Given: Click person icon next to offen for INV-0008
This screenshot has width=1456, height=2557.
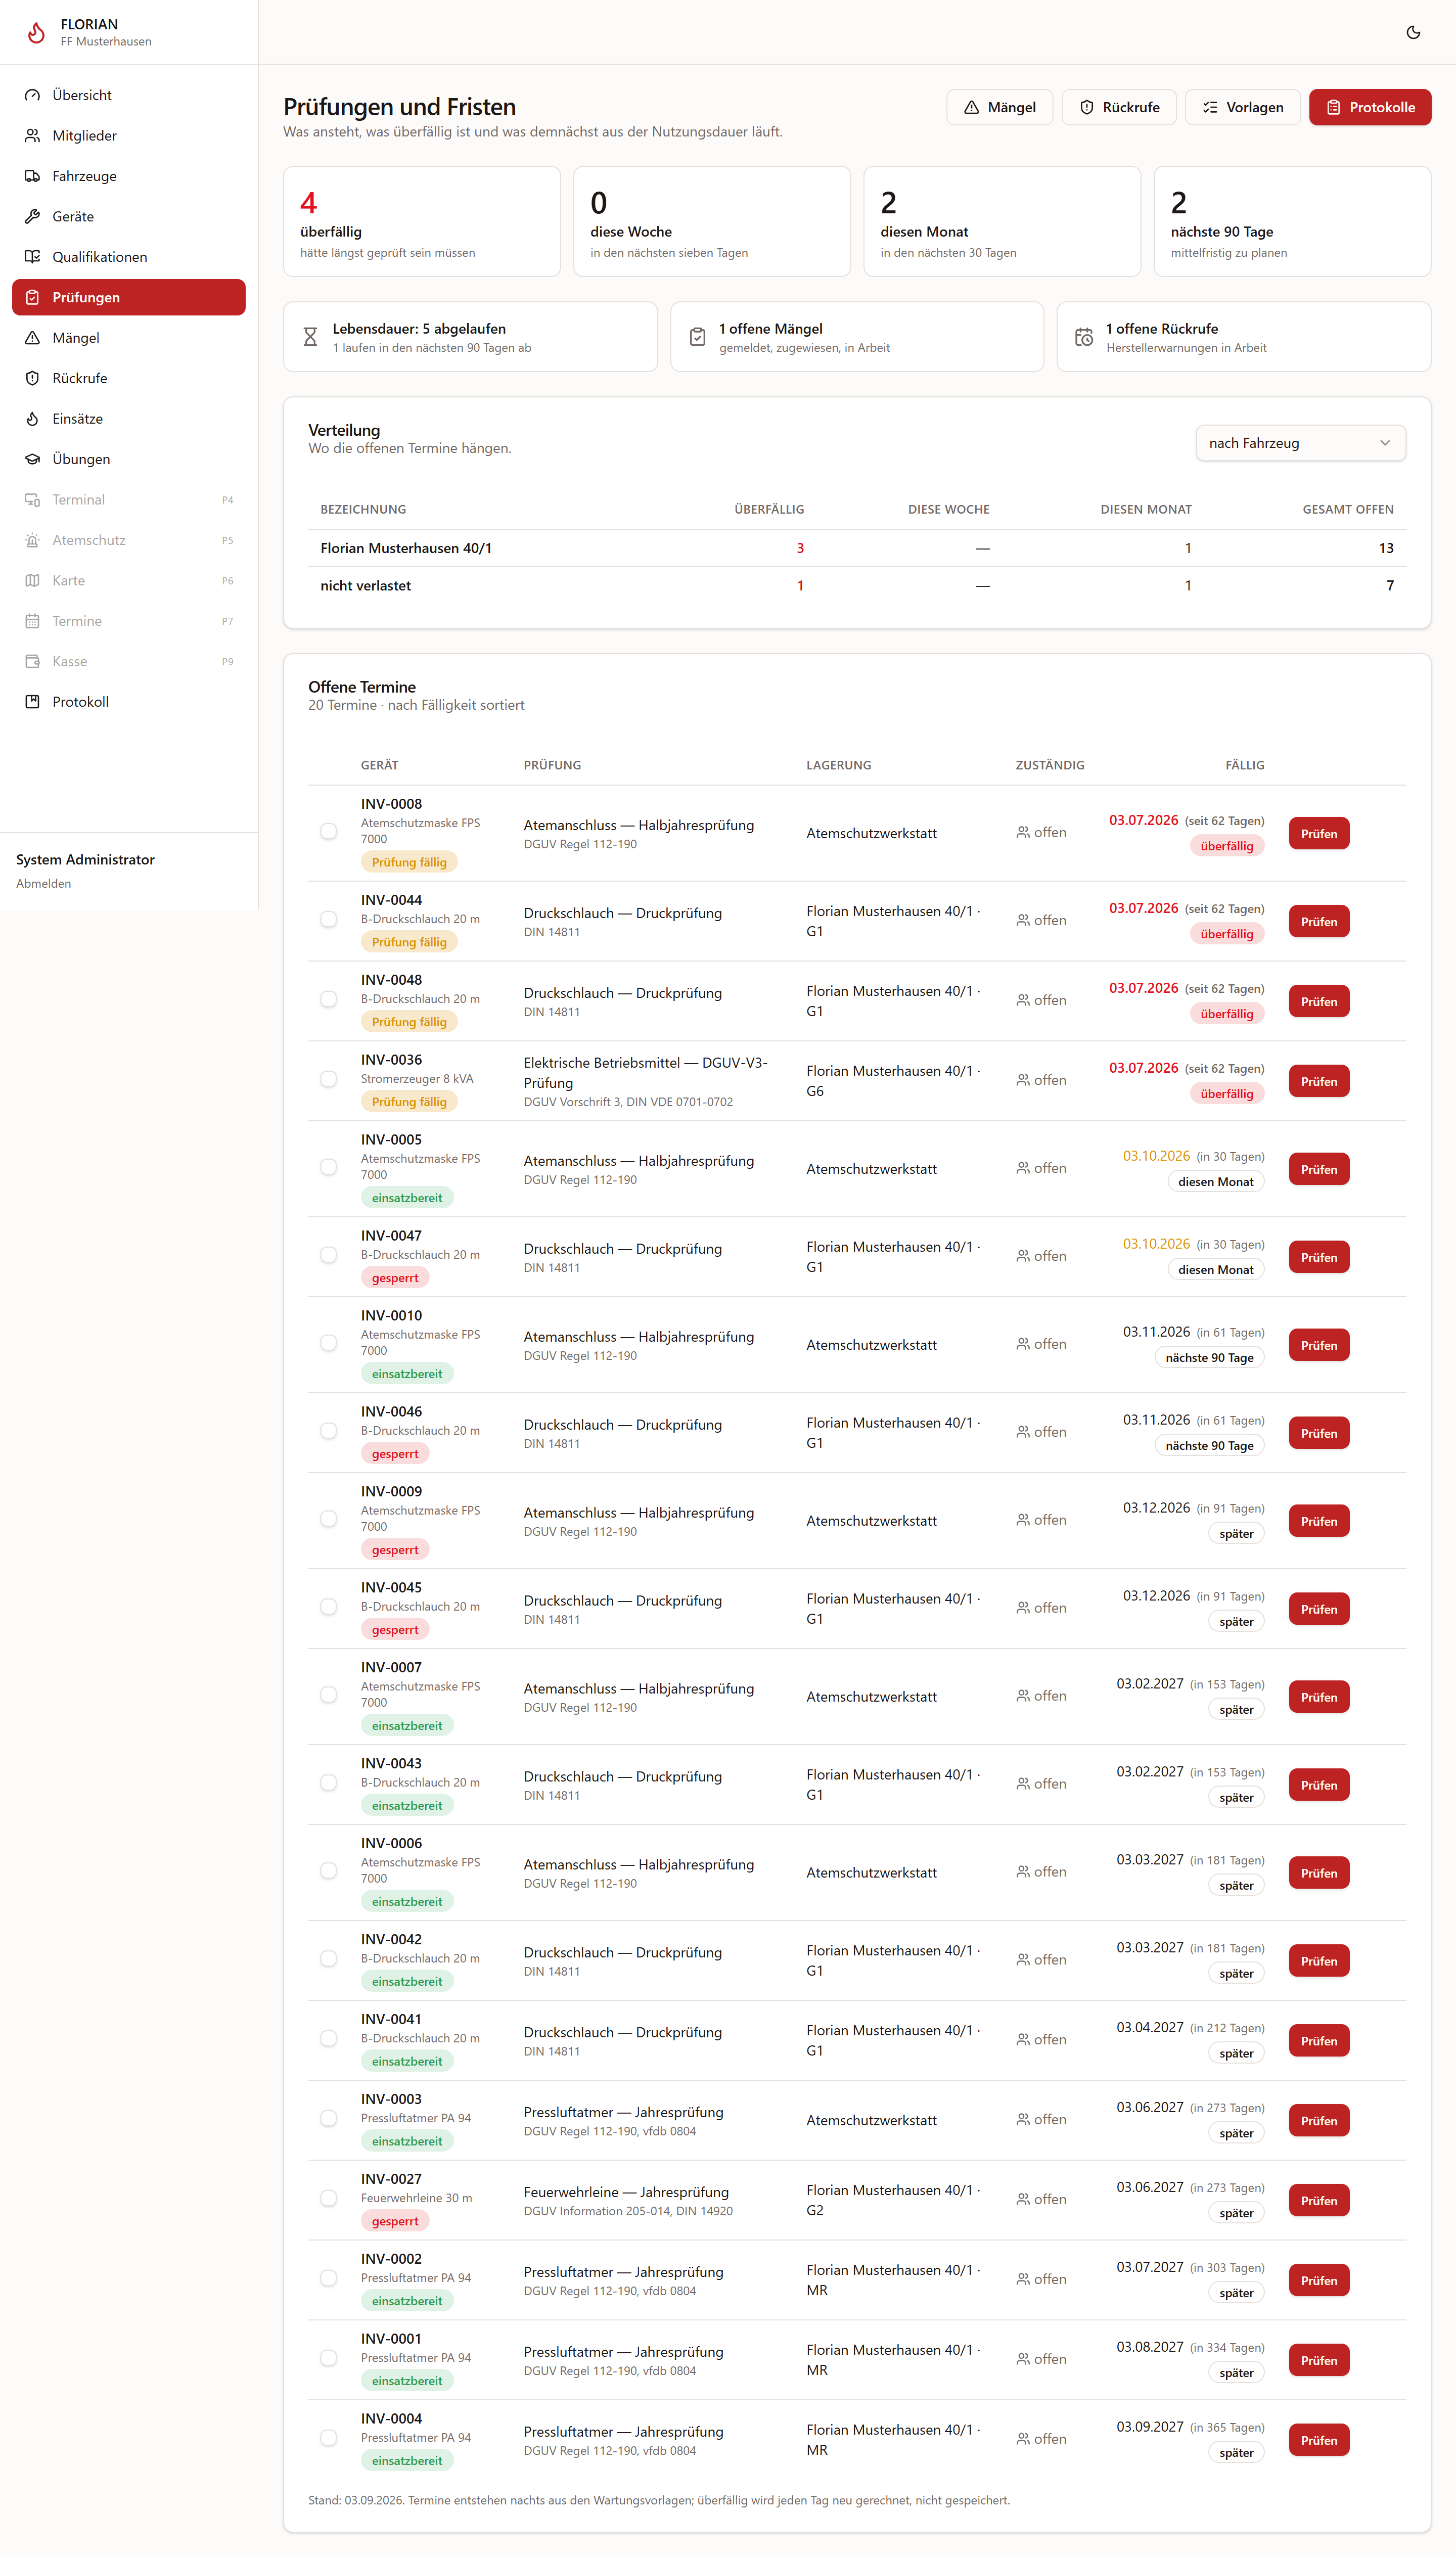Looking at the screenshot, I should click(x=1023, y=832).
